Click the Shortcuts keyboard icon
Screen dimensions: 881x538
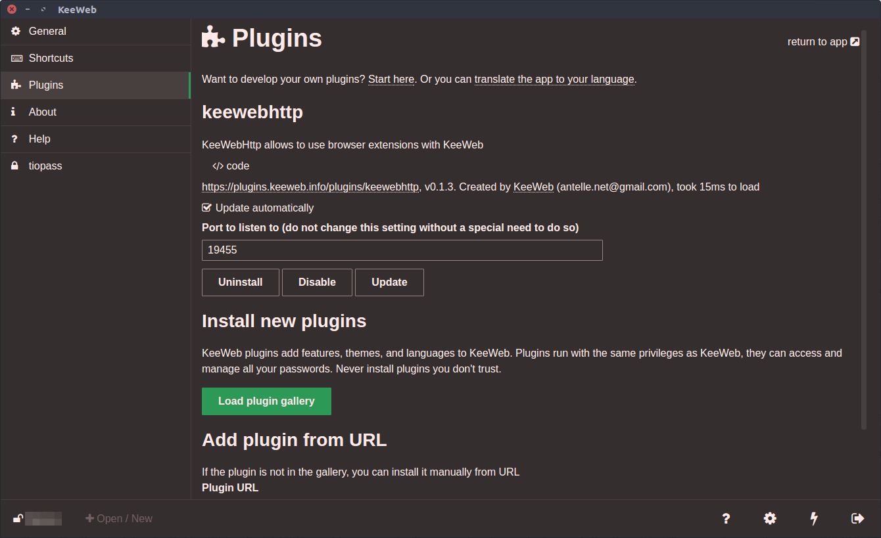(16, 58)
